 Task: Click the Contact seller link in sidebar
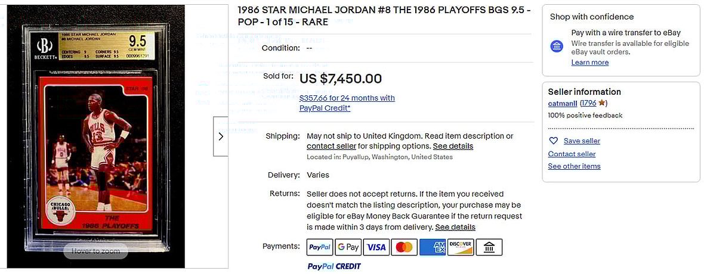tap(572, 154)
